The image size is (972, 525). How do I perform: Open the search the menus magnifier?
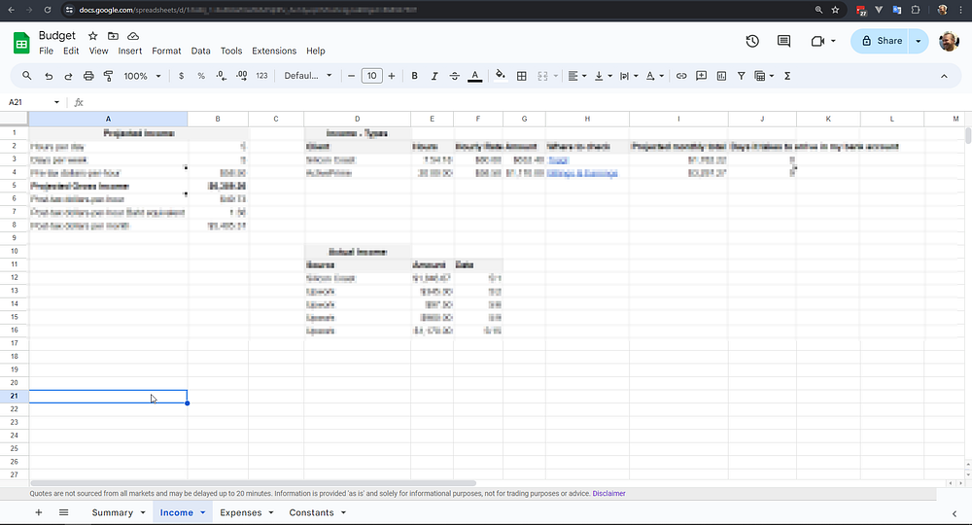[26, 76]
